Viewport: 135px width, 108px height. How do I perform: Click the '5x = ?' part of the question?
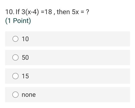(x=81, y=12)
